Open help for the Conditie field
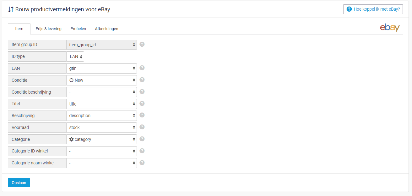The width and height of the screenshot is (412, 196). click(x=142, y=80)
